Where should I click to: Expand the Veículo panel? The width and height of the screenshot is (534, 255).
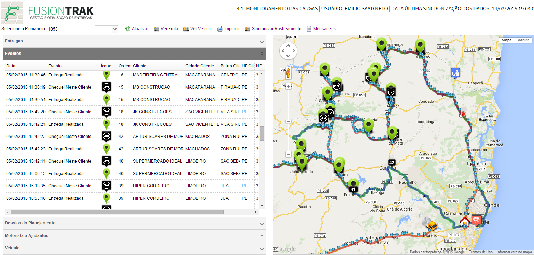[x=135, y=248]
